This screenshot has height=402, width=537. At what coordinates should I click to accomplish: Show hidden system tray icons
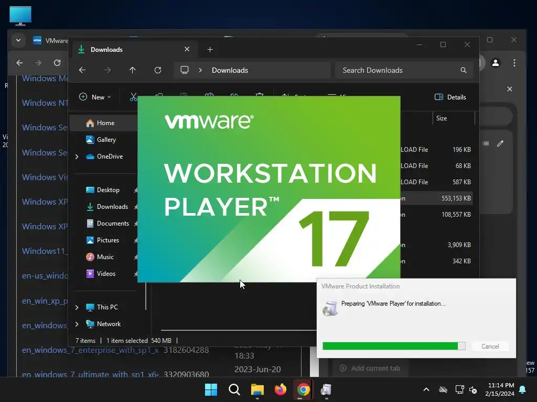tap(426, 389)
